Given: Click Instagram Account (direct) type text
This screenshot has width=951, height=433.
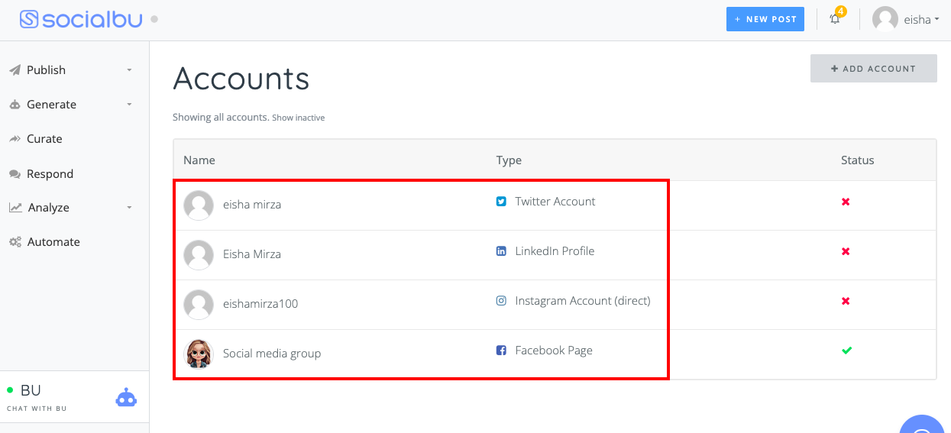Looking at the screenshot, I should 583,301.
